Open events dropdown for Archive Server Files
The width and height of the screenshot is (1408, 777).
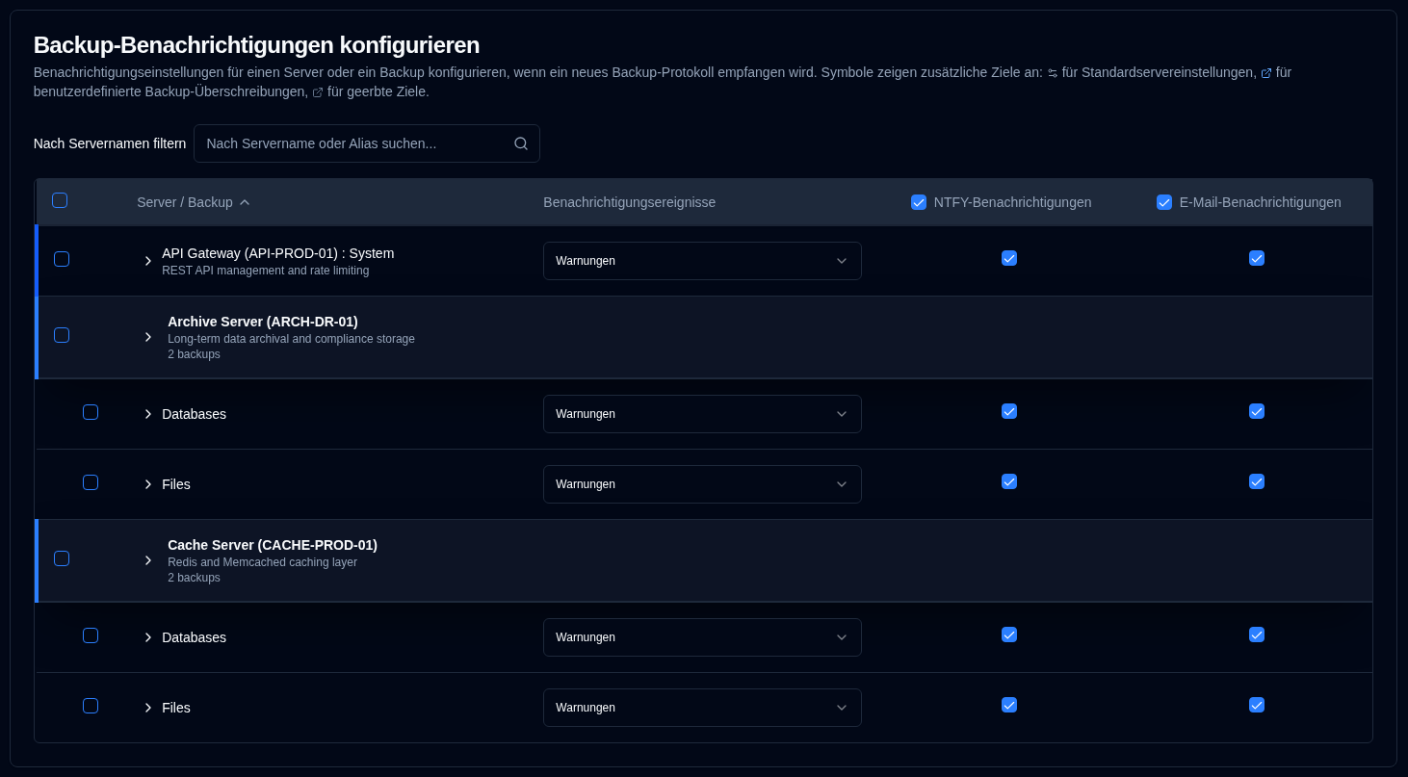click(x=702, y=484)
